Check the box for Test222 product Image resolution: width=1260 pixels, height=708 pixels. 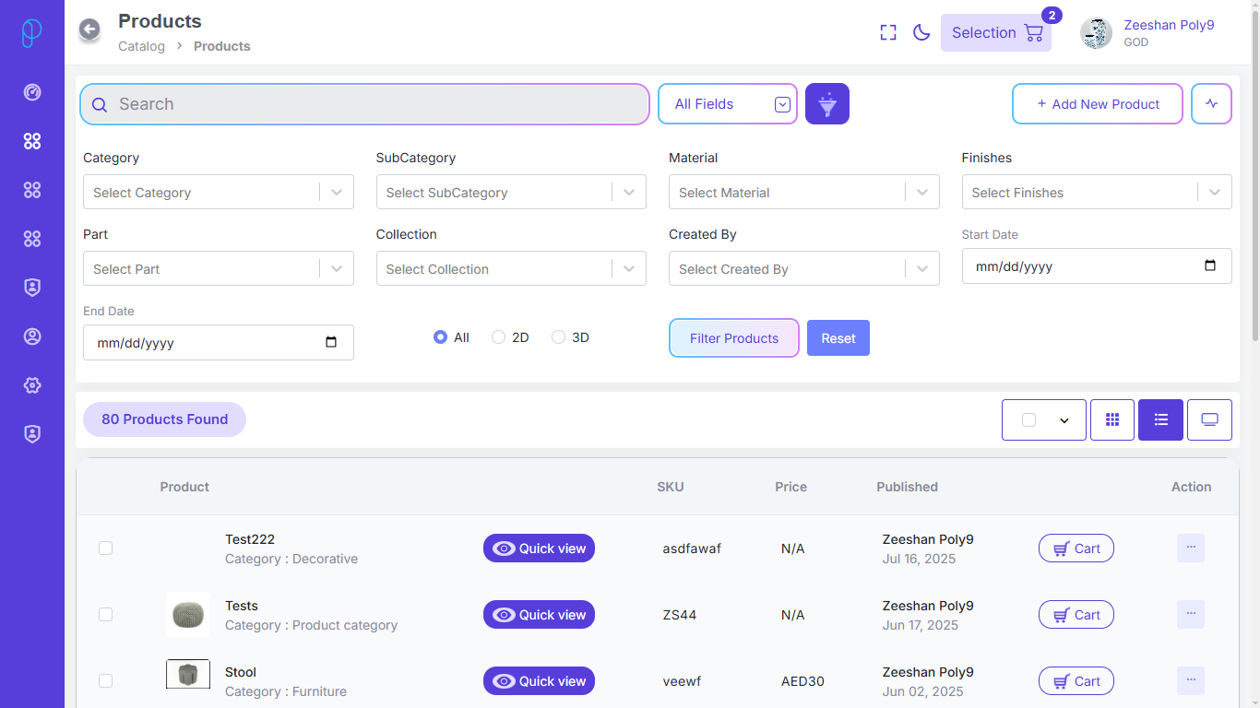pos(106,549)
